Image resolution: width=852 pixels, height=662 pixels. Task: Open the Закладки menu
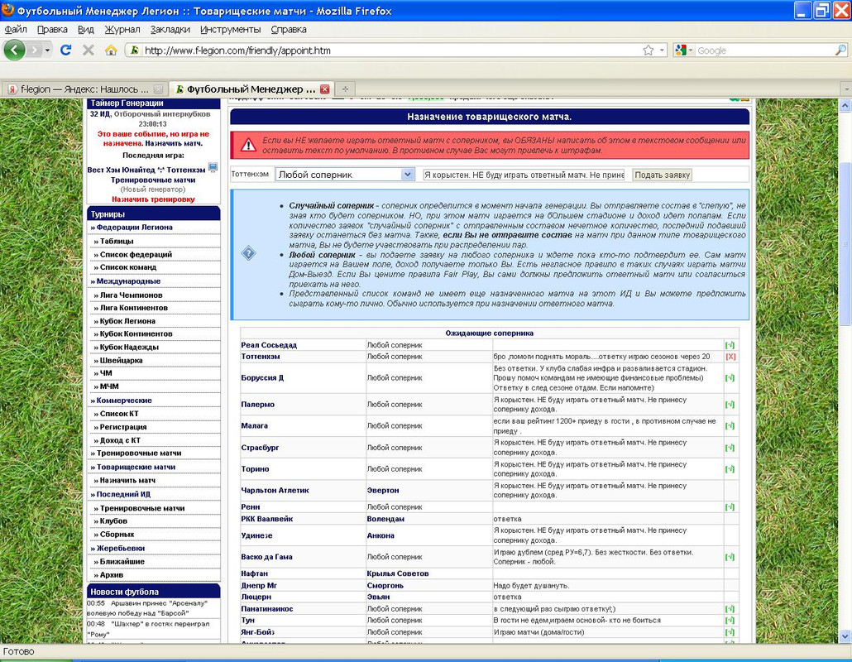pyautogui.click(x=170, y=29)
